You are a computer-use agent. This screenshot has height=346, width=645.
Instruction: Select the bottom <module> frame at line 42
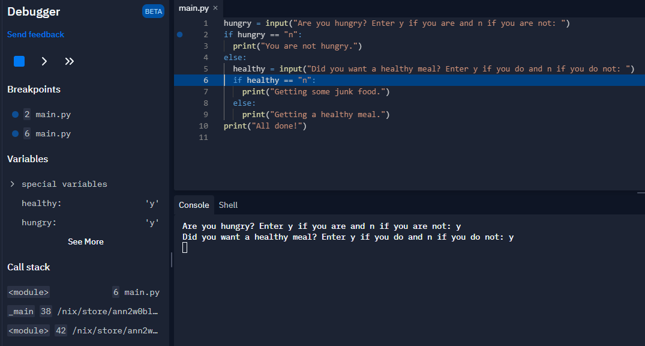(x=28, y=330)
